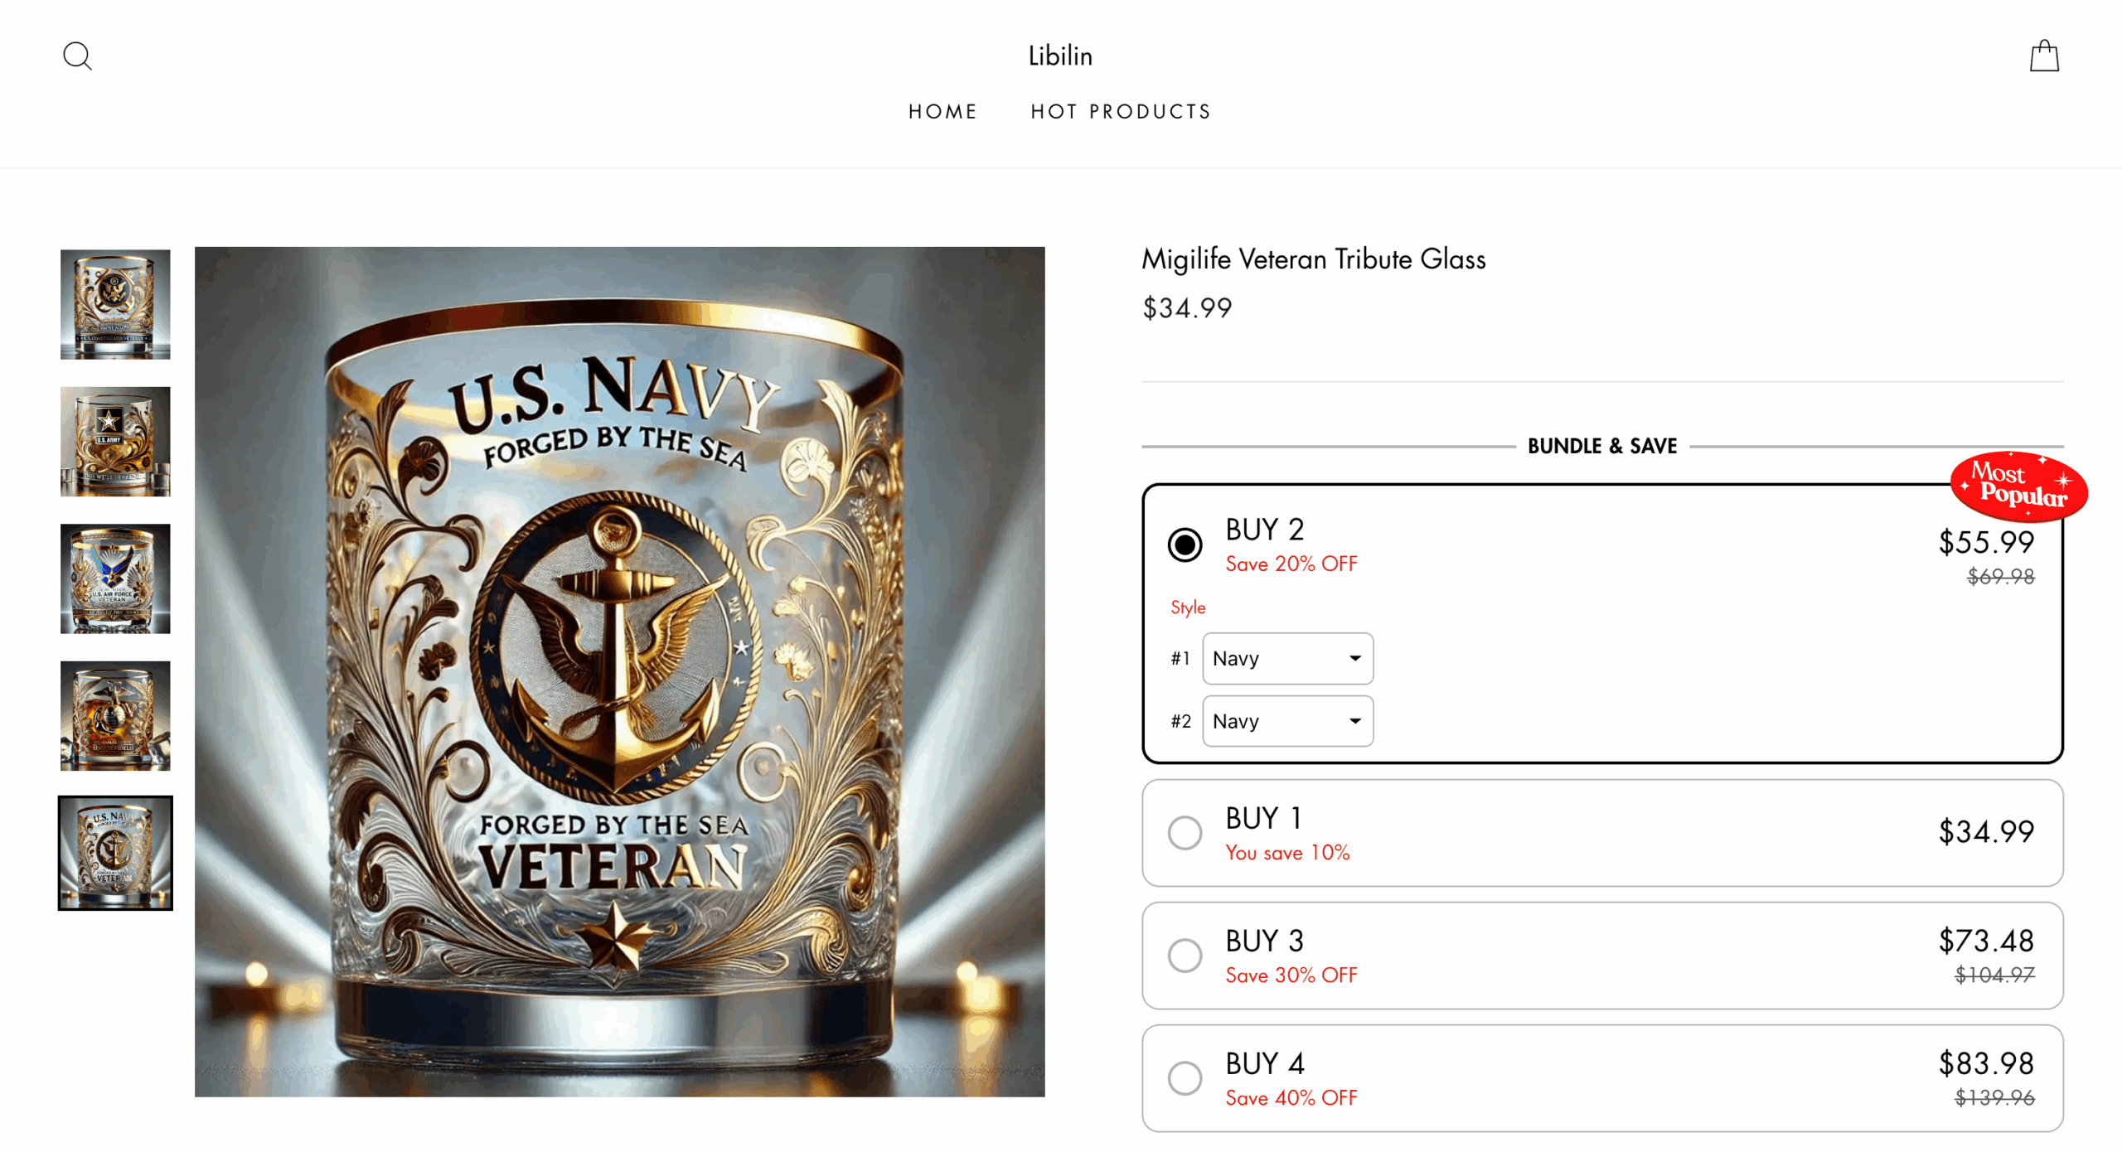The image size is (2122, 1152).
Task: View the Marine Corps glass thumbnail
Action: pos(115,716)
